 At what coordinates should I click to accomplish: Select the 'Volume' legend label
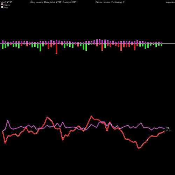[7, 5]
